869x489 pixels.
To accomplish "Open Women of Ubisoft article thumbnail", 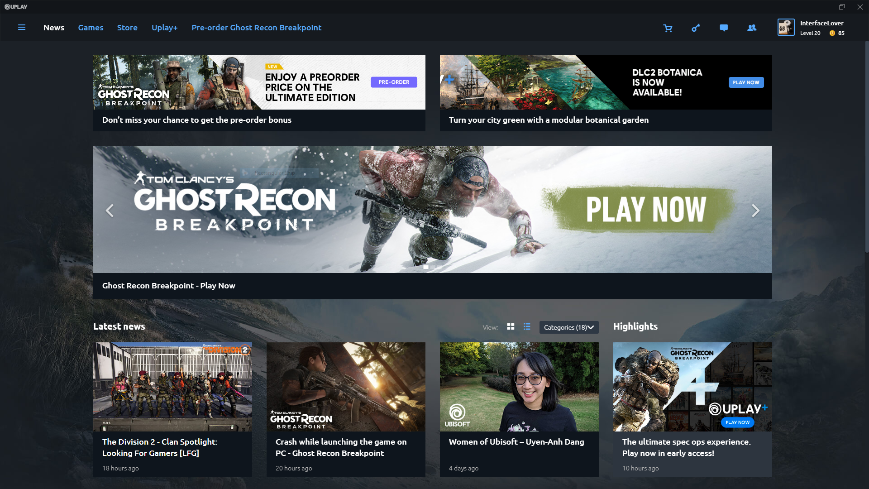I will click(x=519, y=387).
